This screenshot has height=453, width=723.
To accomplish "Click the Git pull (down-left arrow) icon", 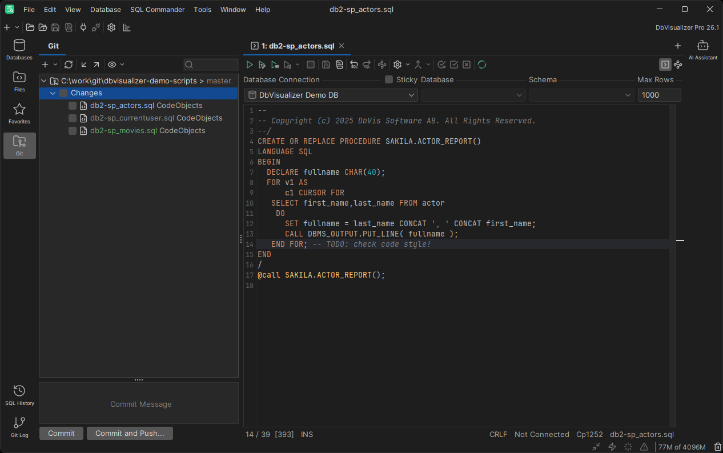I will [84, 65].
